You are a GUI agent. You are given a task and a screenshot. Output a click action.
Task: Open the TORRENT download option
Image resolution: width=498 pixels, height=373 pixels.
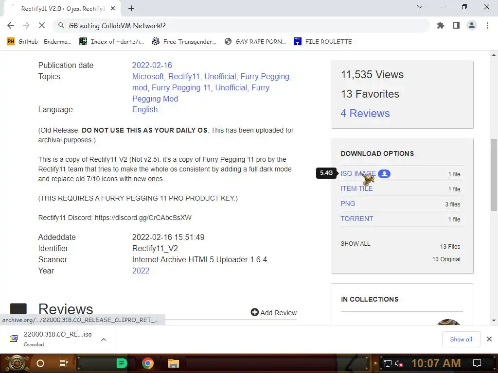pos(356,219)
